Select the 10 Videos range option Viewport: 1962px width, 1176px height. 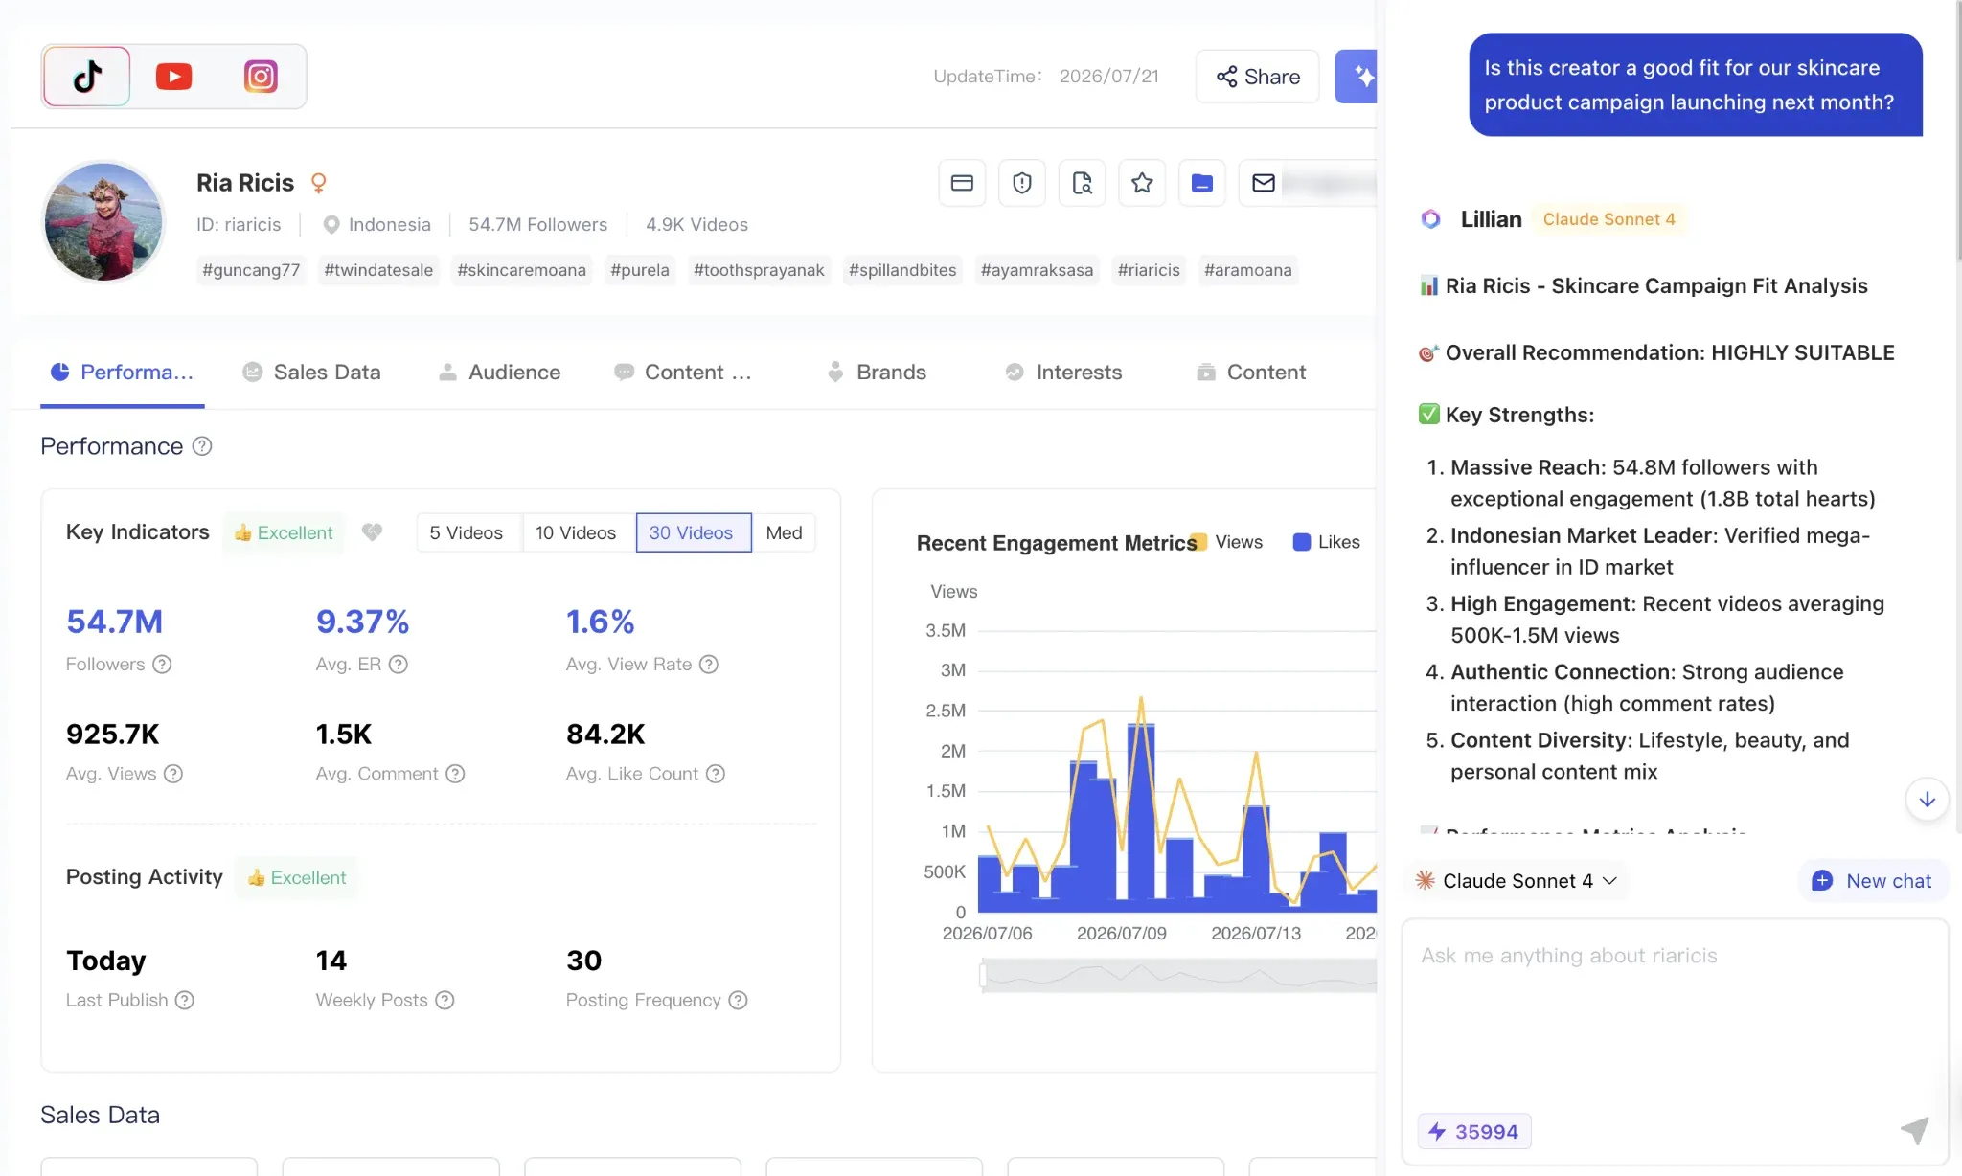[576, 533]
